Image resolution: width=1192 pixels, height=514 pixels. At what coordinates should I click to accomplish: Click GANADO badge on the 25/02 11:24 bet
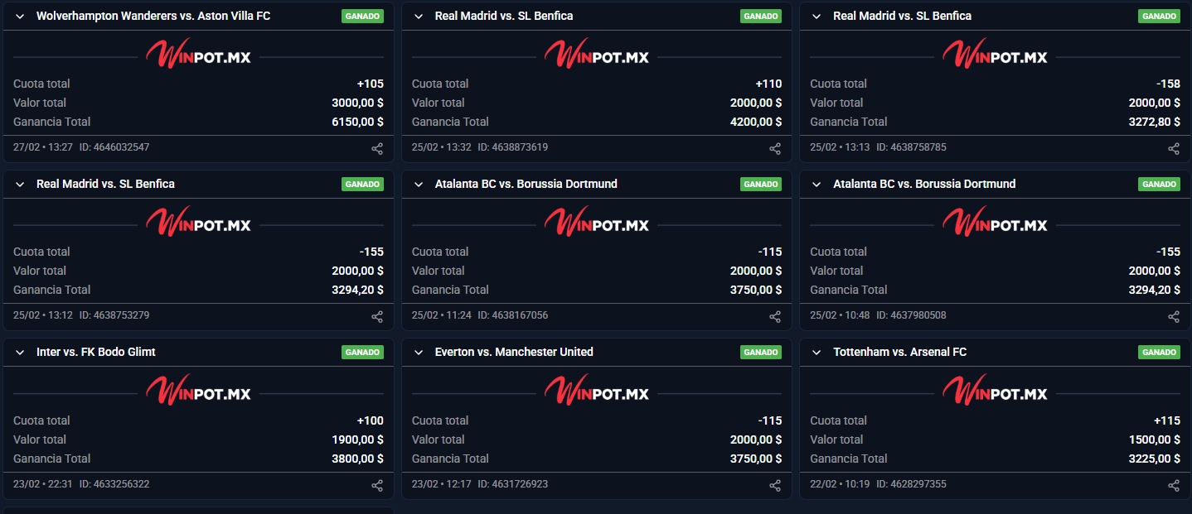point(761,185)
